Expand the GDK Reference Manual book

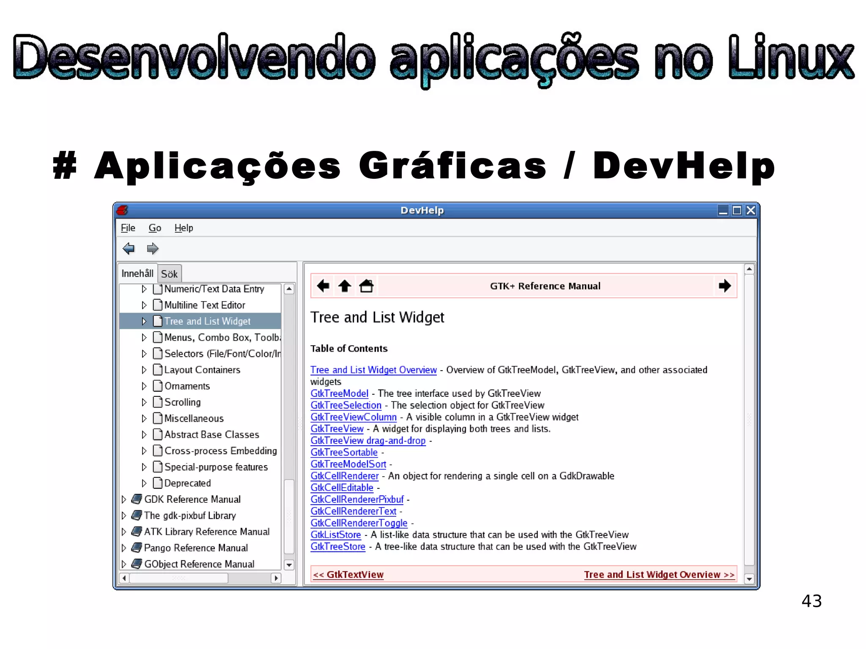[123, 499]
